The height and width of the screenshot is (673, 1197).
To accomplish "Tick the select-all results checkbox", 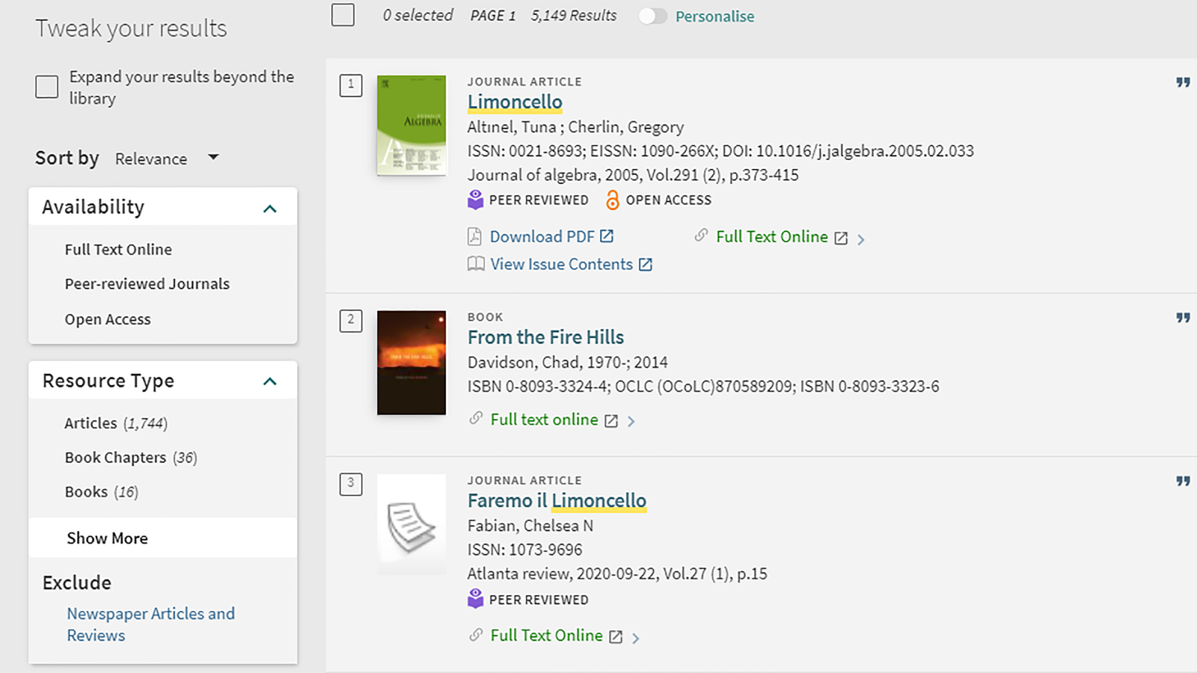I will click(x=343, y=15).
